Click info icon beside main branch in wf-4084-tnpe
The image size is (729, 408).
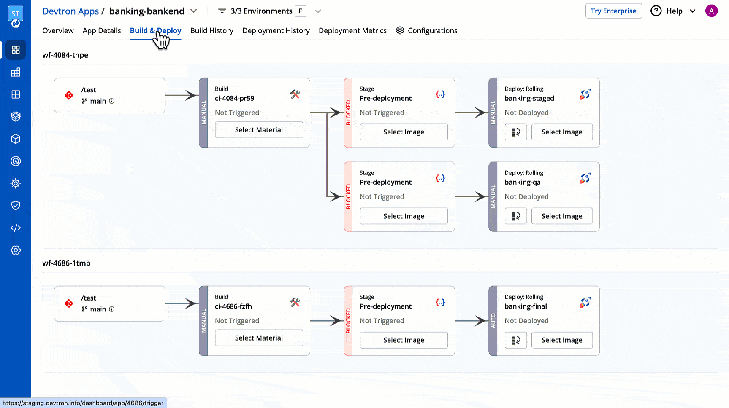tap(112, 101)
